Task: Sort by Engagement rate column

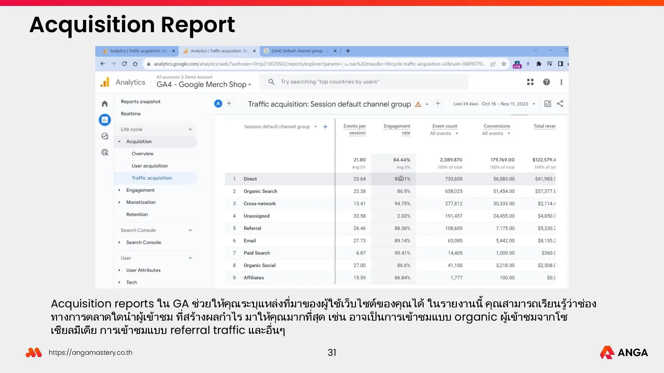Action: coord(397,130)
